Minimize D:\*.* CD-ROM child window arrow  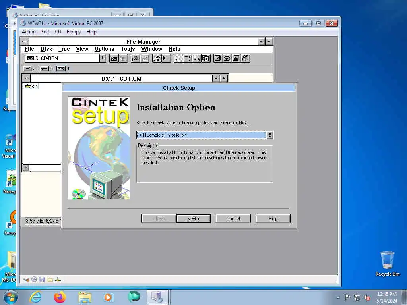[x=216, y=78]
